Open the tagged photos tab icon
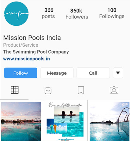This screenshot has width=130, height=141. [x=114, y=90]
